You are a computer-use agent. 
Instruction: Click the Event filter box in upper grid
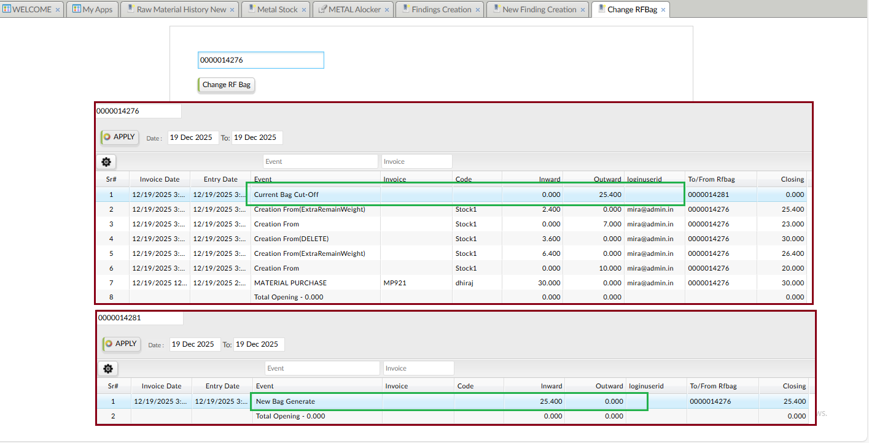pos(320,161)
